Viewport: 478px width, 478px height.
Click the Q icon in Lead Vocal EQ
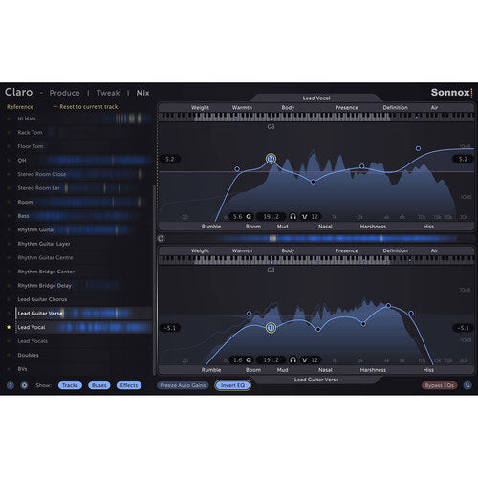coord(249,217)
